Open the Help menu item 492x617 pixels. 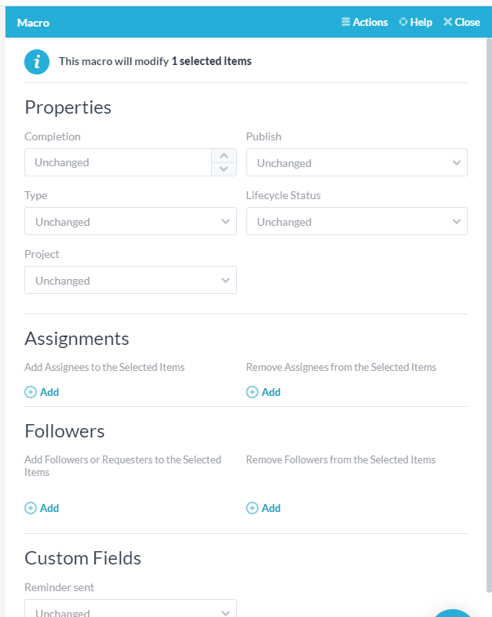416,22
